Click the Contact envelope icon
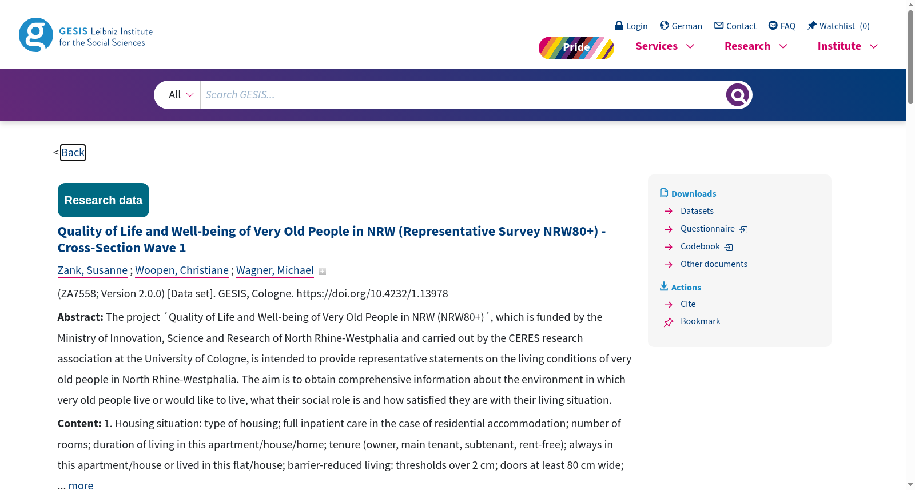The height and width of the screenshot is (490, 915). pyautogui.click(x=719, y=25)
